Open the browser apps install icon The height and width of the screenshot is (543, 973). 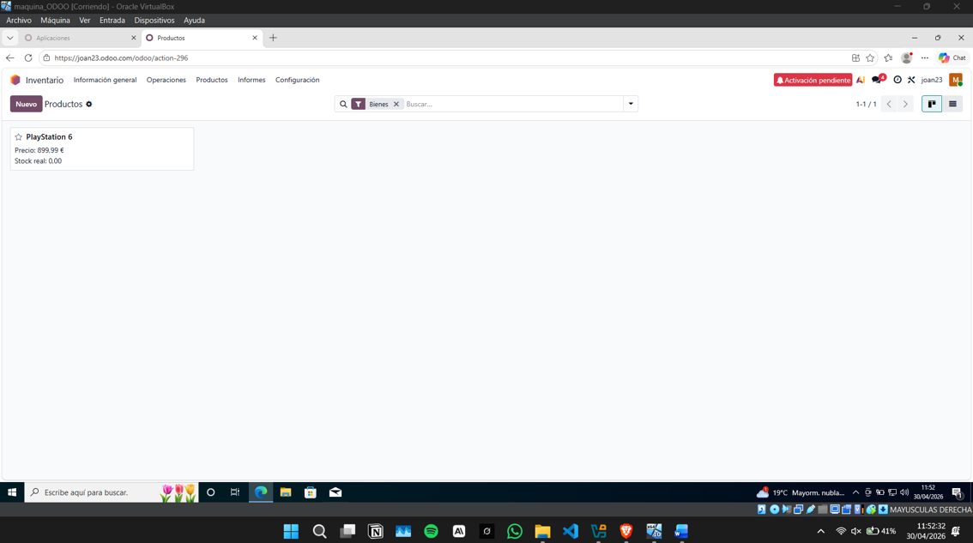[855, 57]
